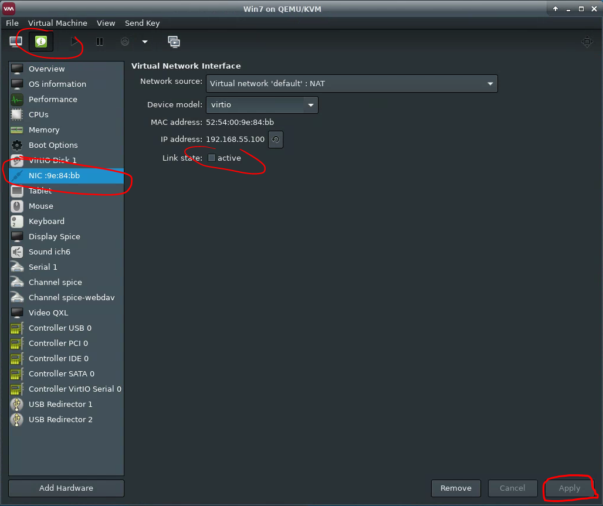Open the shutdown options dropdown arrow
The height and width of the screenshot is (506, 603).
(x=145, y=42)
